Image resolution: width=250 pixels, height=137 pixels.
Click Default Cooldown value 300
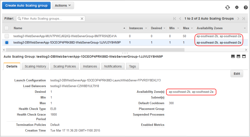[x=171, y=103]
